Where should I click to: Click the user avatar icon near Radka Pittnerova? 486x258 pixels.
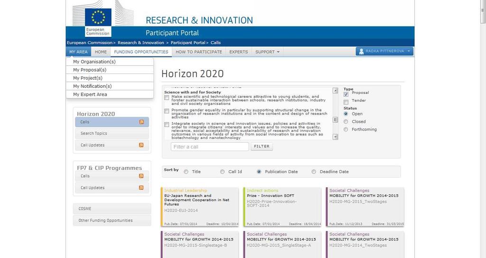pos(361,51)
